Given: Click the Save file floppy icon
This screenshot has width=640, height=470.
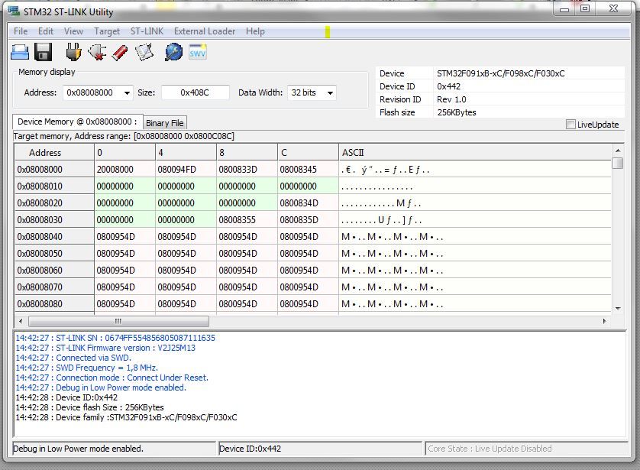Looking at the screenshot, I should tap(43, 53).
